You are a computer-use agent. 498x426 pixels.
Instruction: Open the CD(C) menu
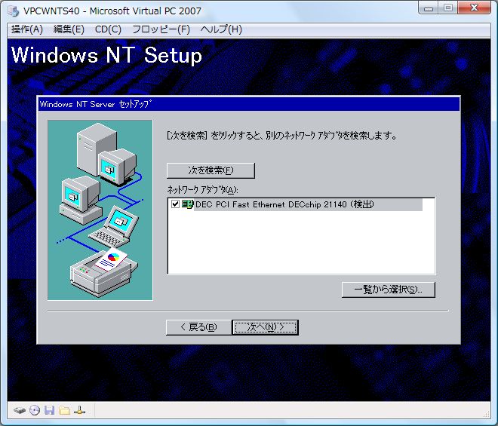click(108, 29)
